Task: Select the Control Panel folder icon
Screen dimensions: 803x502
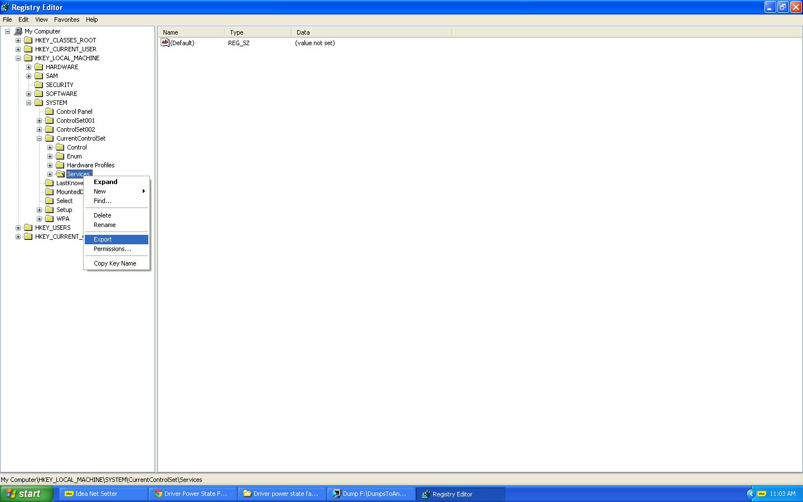Action: [49, 111]
